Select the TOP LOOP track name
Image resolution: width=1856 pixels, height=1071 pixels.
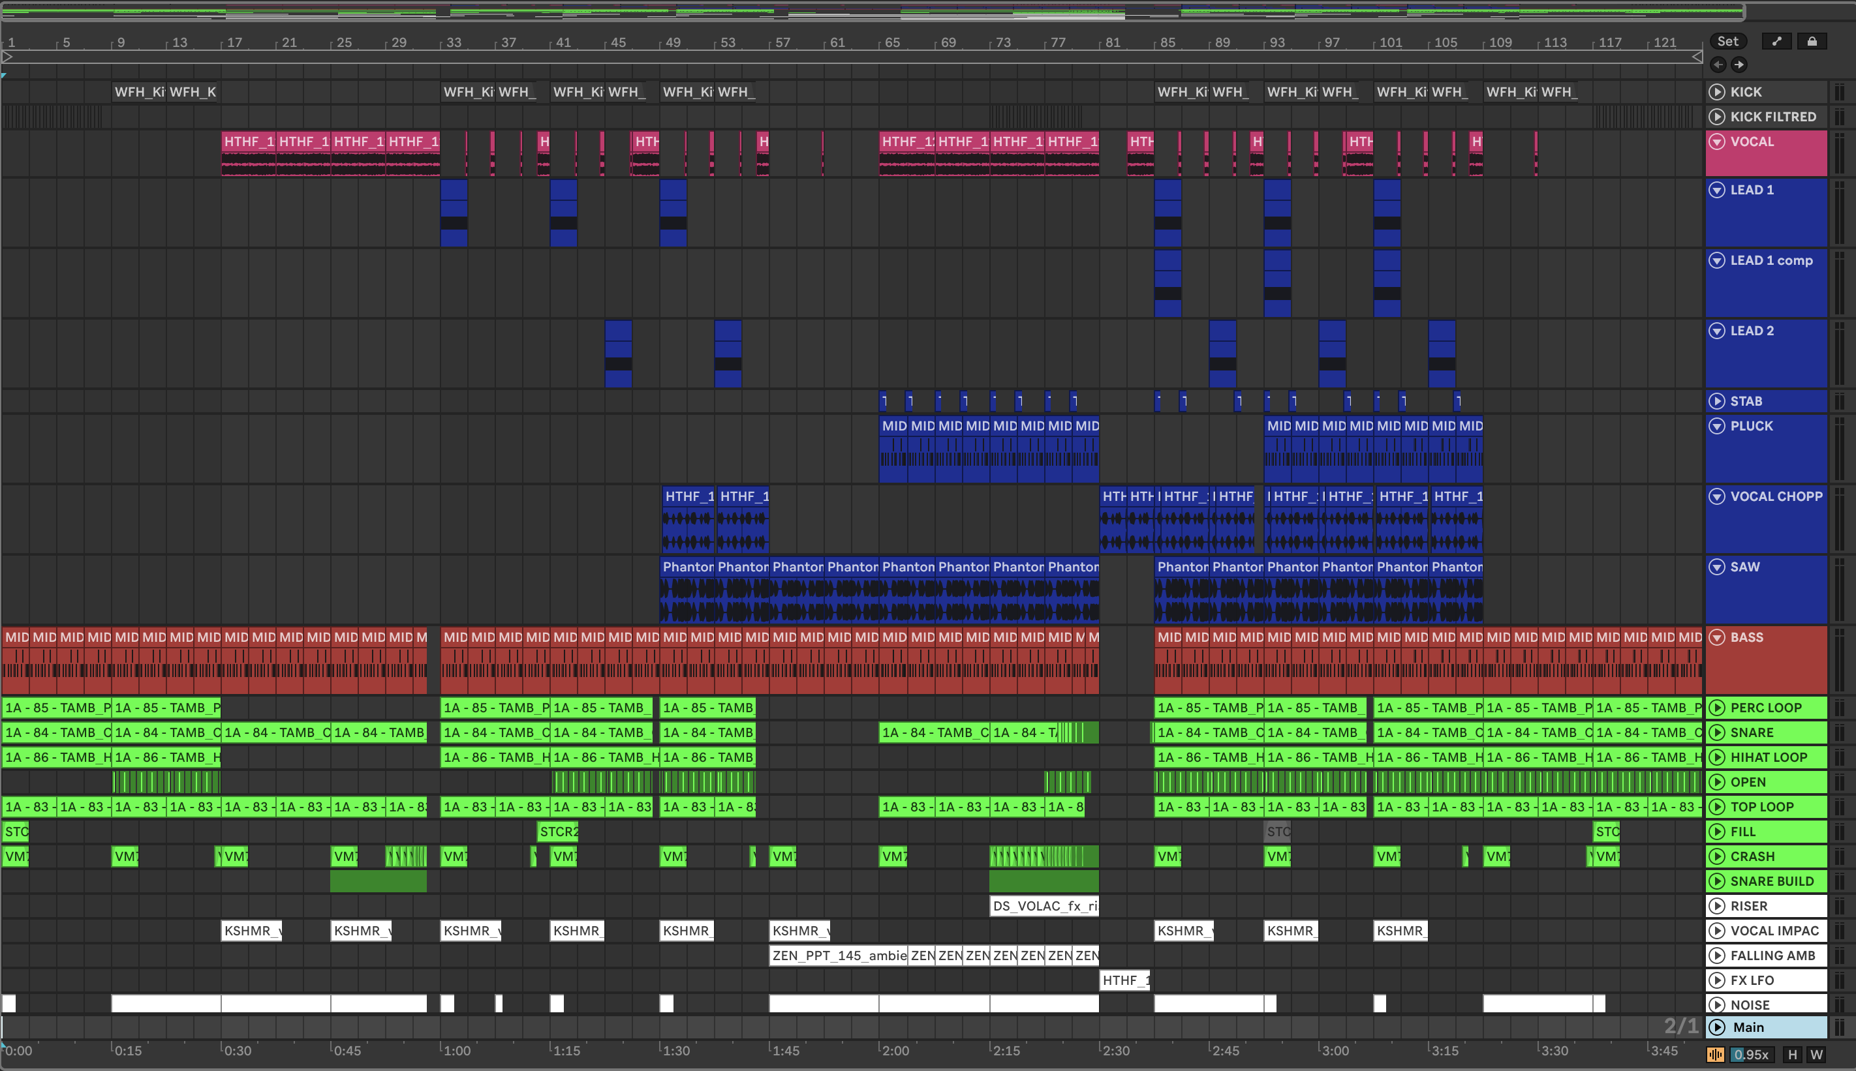click(1762, 807)
